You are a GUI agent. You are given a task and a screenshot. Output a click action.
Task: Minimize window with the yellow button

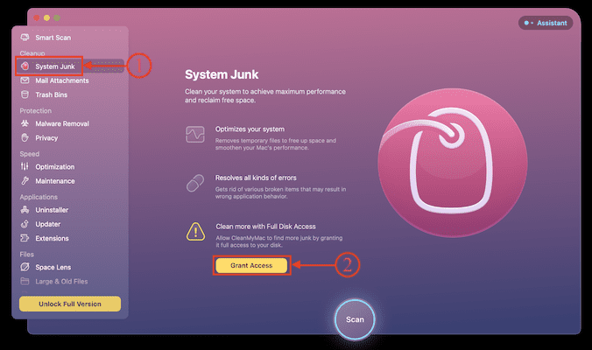(46, 17)
